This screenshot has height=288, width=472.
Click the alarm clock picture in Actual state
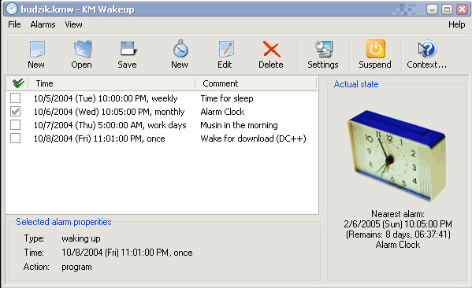[396, 156]
